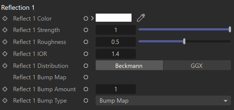Viewport: 234px width, 110px height.
Task: Toggle keyframe diamond for Reflect 1 Distribution
Action: pos(5,66)
